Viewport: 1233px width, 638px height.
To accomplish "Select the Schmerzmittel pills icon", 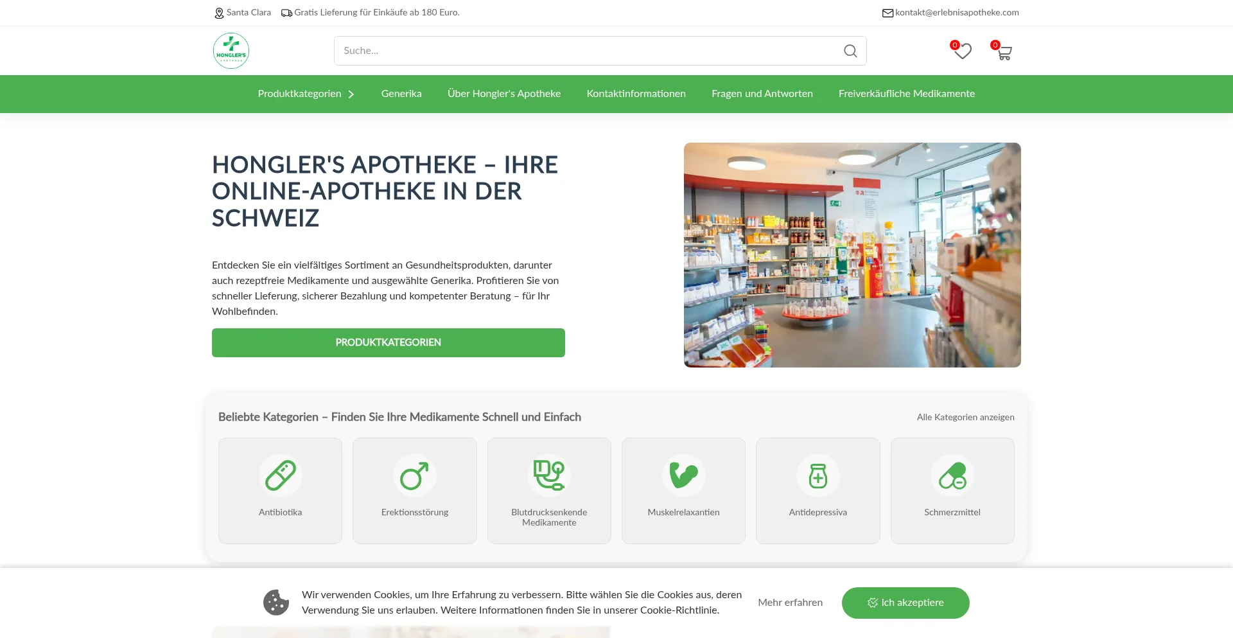I will pyautogui.click(x=952, y=475).
